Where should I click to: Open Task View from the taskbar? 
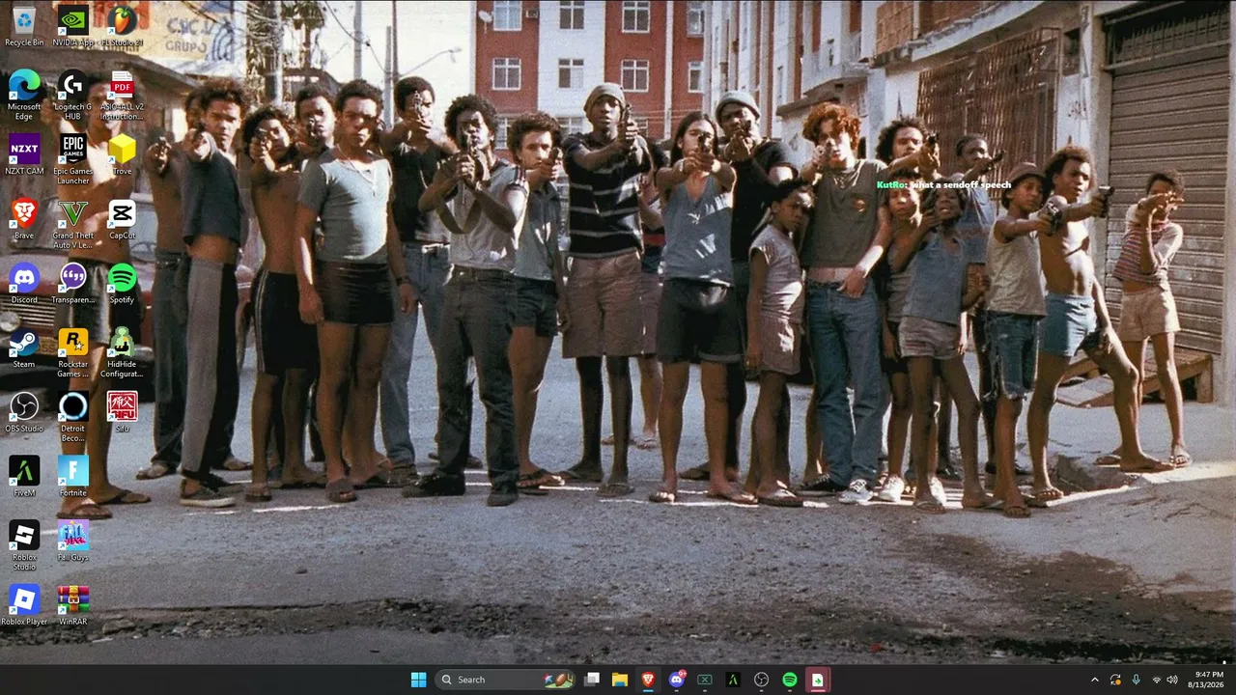pyautogui.click(x=592, y=680)
